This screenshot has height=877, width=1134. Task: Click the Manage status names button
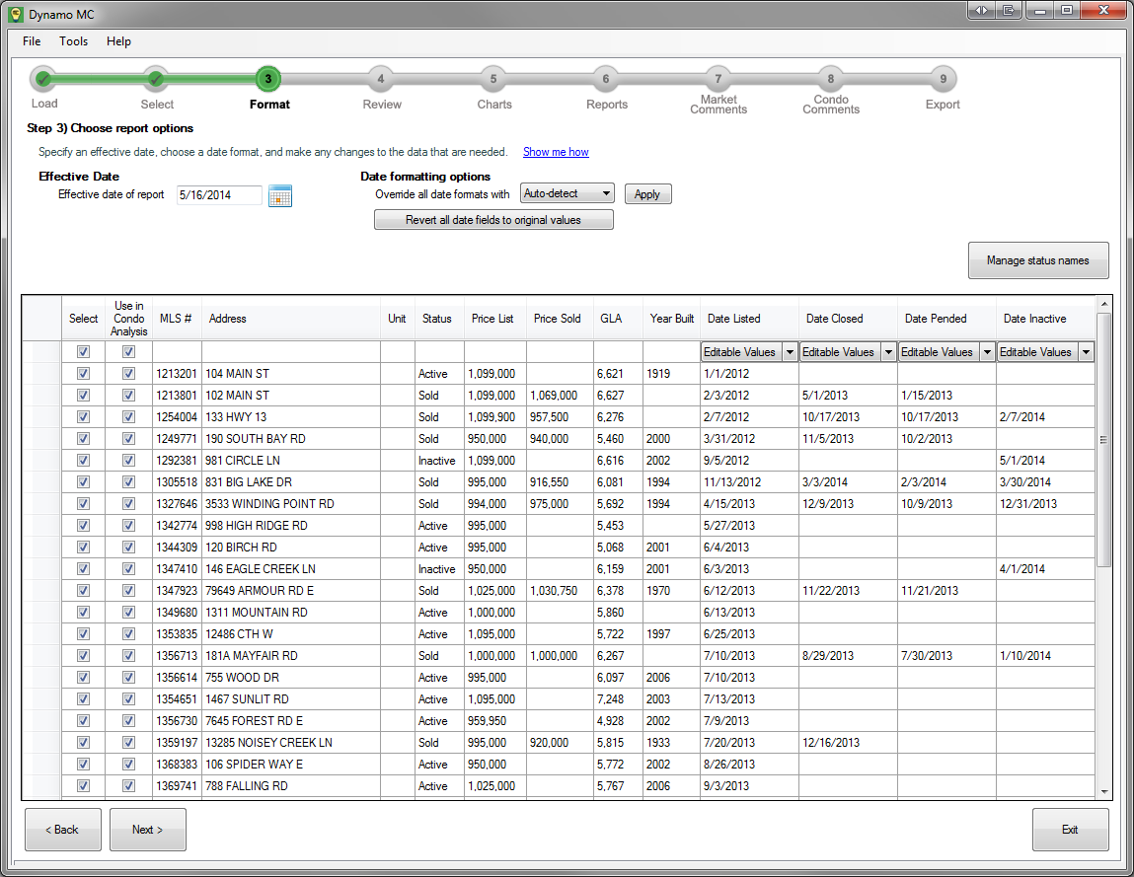[x=1037, y=261]
